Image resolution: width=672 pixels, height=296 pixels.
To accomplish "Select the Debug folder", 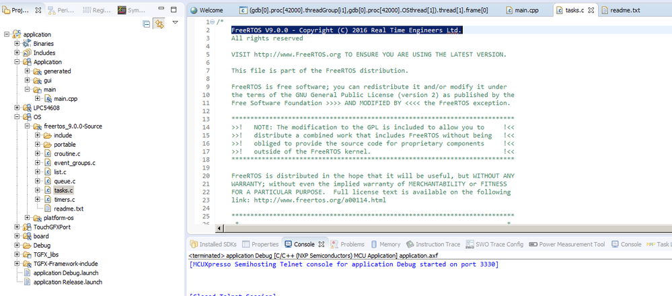I will point(42,246).
